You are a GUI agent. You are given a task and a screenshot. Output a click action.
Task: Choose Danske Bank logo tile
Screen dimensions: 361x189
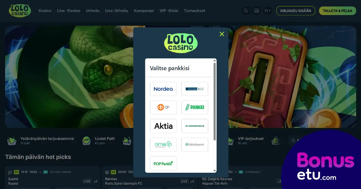click(x=195, y=89)
